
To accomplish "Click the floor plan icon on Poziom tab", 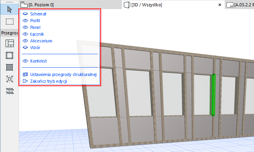I will point(24,5).
